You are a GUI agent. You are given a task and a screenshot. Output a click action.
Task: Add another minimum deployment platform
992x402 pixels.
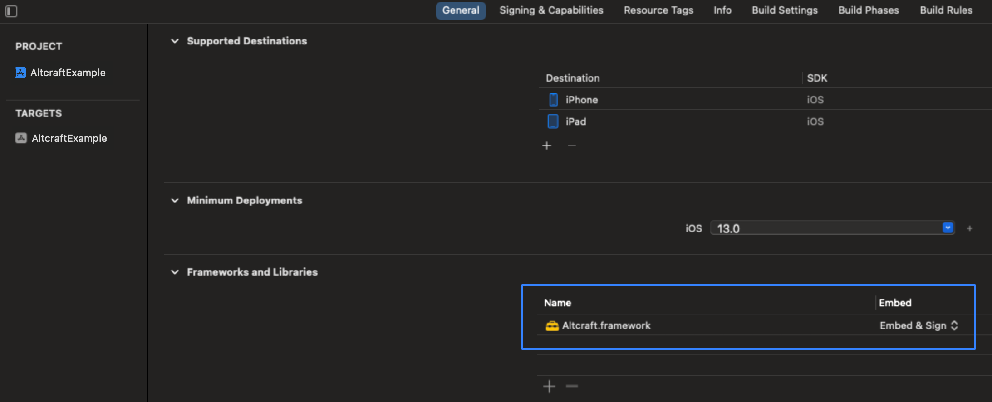coord(969,228)
